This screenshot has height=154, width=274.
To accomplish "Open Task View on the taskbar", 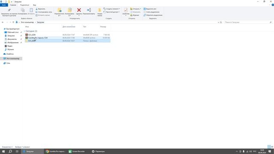I will click(17, 151).
